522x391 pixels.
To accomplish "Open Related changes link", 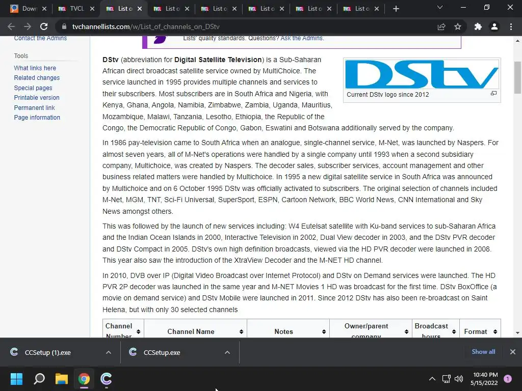I will (x=37, y=78).
